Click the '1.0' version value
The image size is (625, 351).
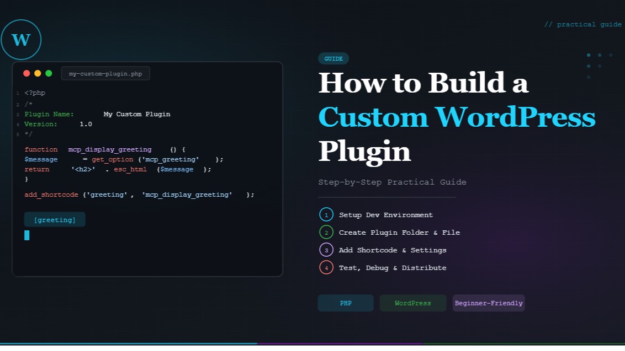(86, 124)
